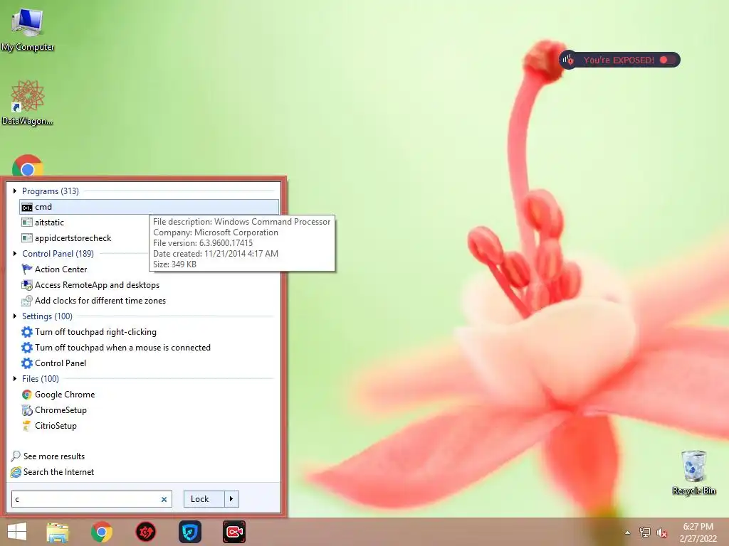
Task: Click See more results
Action: [48, 456]
